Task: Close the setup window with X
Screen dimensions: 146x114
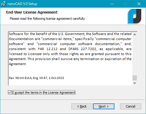Action: [x=139, y=4]
